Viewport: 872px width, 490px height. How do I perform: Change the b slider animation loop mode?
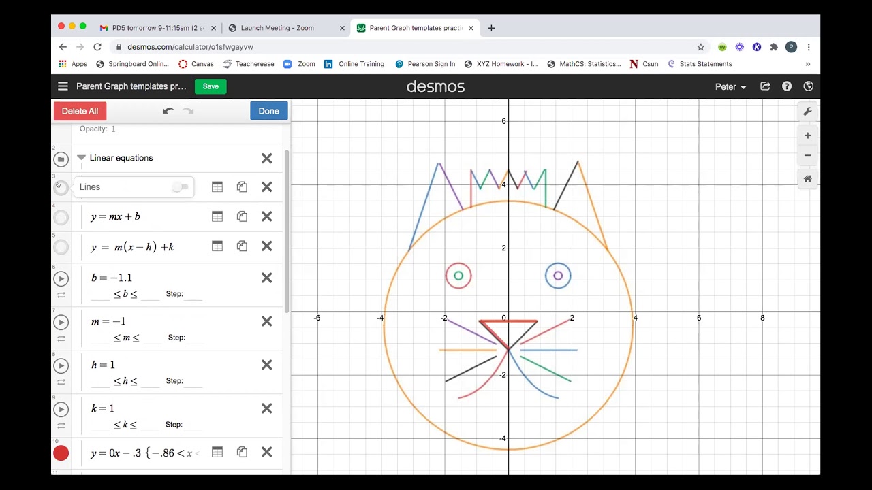61,295
